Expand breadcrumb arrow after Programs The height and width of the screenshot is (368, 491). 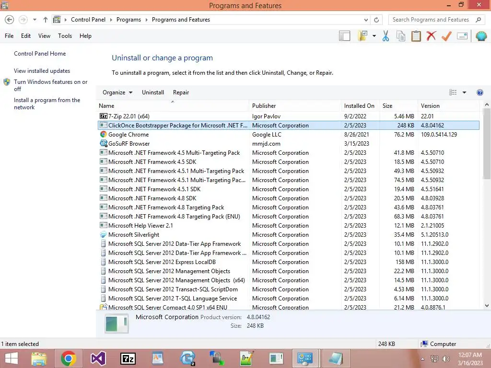point(146,20)
